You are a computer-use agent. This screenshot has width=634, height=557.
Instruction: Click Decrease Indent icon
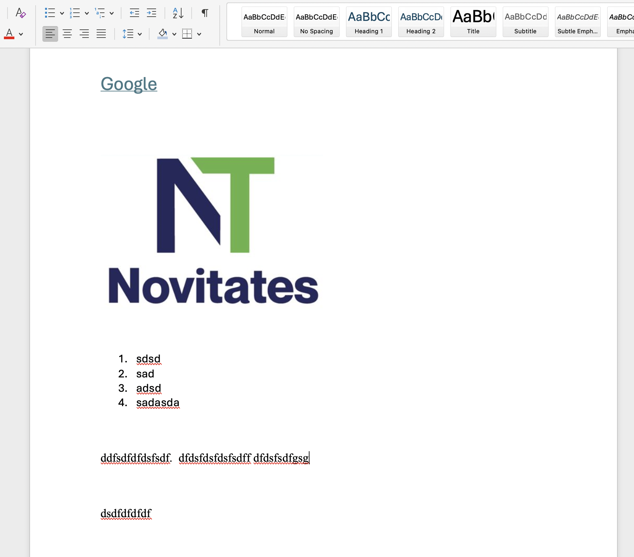134,13
